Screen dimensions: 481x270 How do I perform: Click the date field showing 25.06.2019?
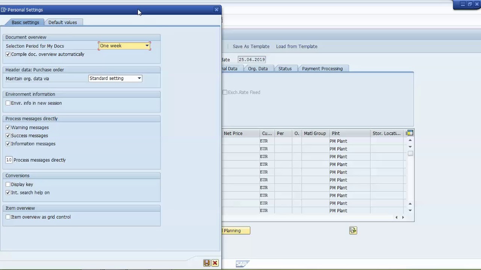(x=252, y=60)
